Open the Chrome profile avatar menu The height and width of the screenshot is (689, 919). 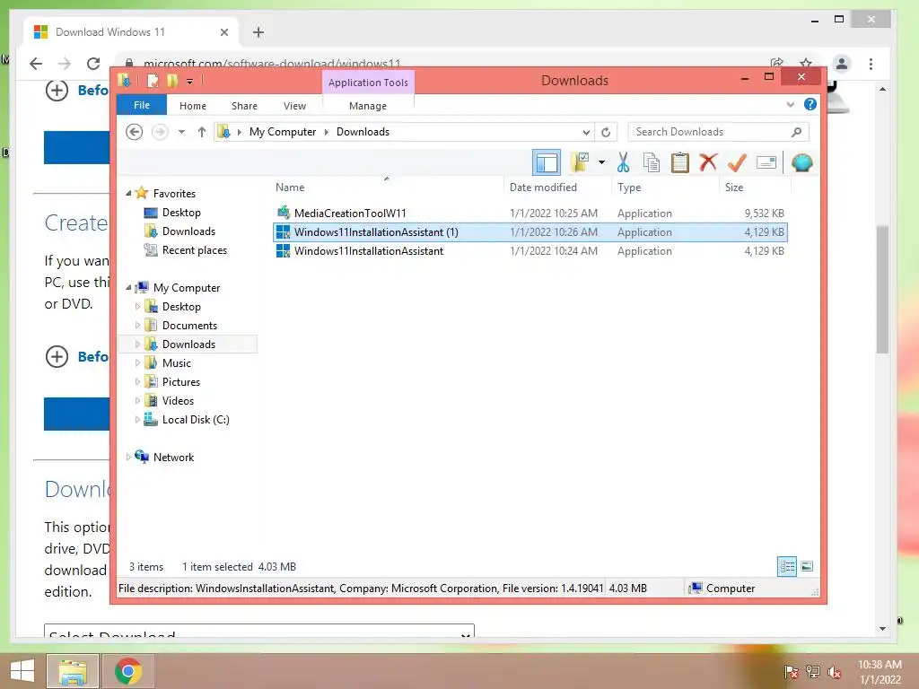click(842, 64)
